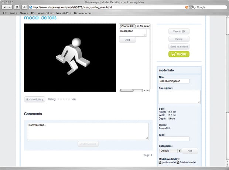Viewport: 229px width, 170px height.
Task: Click the 'Width 10.6 cm' text
Action: tap(167, 115)
